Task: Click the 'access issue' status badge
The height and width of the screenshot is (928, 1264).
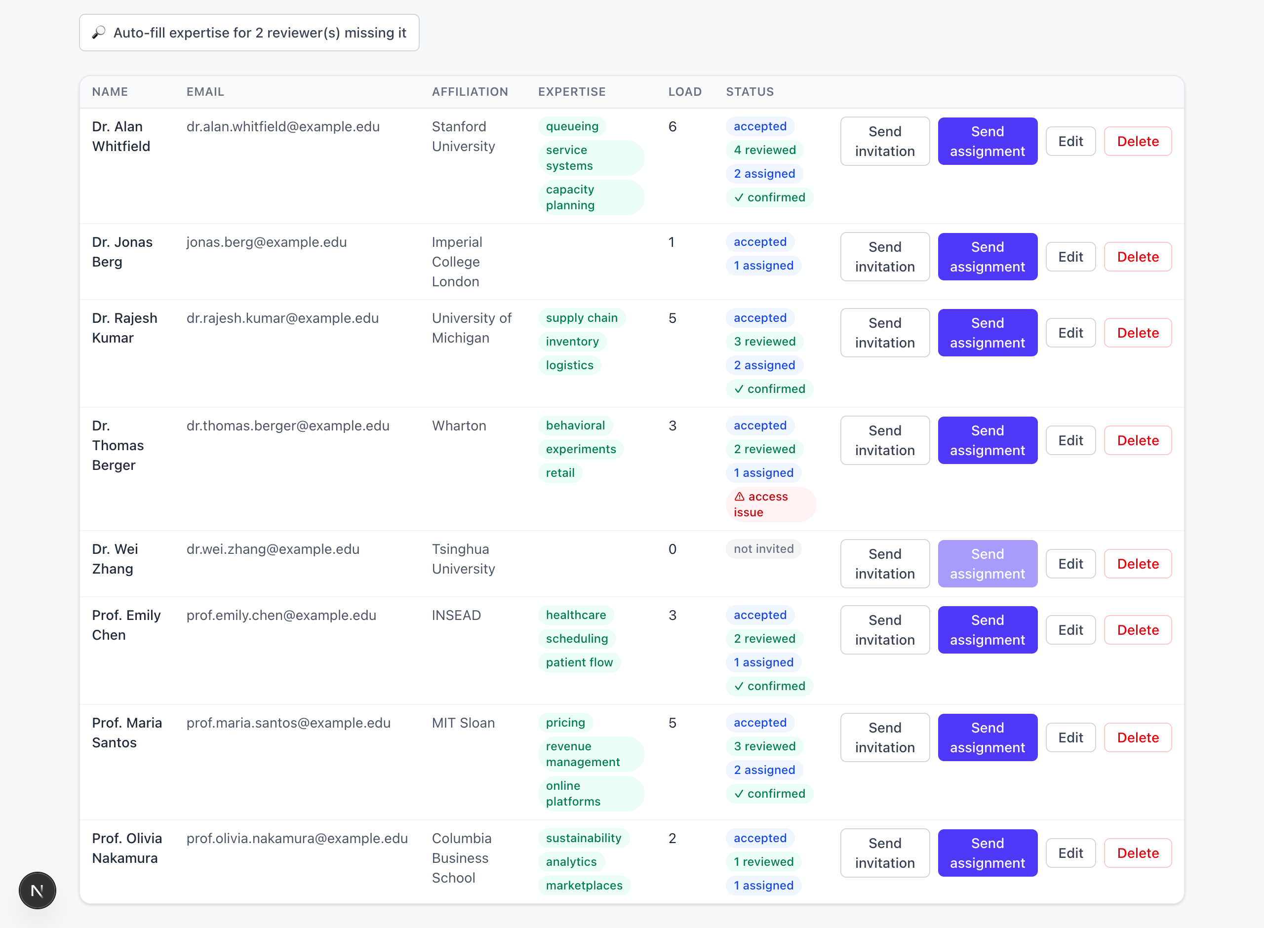Action: click(x=770, y=504)
